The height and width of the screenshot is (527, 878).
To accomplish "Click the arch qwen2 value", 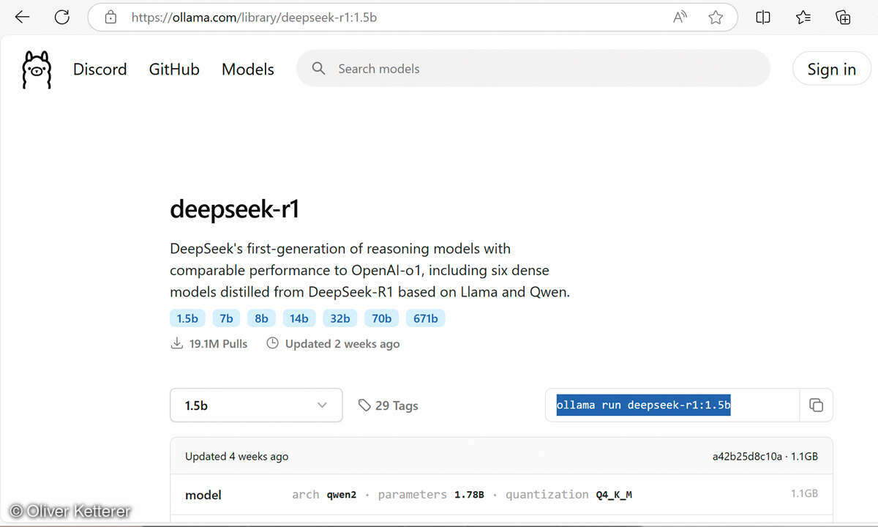I will pyautogui.click(x=342, y=495).
